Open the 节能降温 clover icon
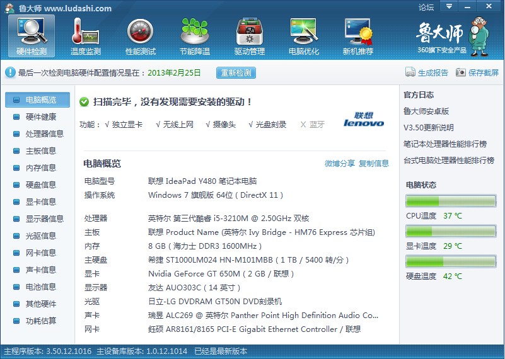The height and width of the screenshot is (359, 505). pyautogui.click(x=195, y=31)
